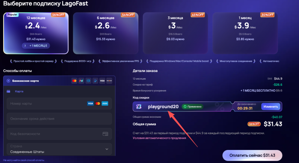The width and height of the screenshot is (299, 163).
Task: Select the 1 месяц subscription plan
Action: (245, 33)
